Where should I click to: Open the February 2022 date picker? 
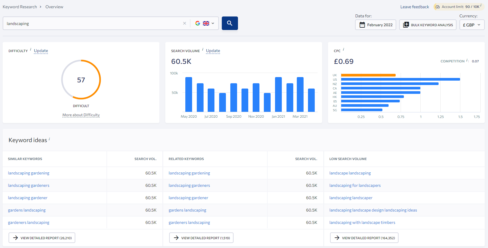click(376, 25)
